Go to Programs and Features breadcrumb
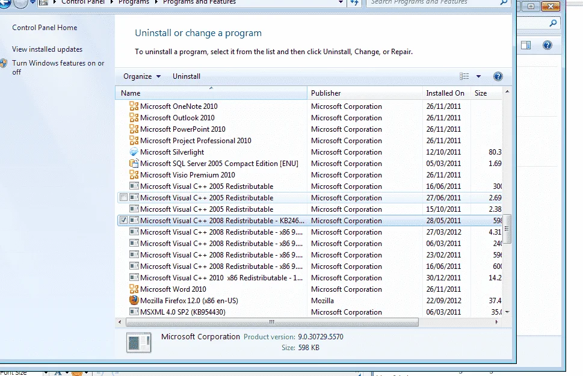The height and width of the screenshot is (376, 583). click(199, 2)
